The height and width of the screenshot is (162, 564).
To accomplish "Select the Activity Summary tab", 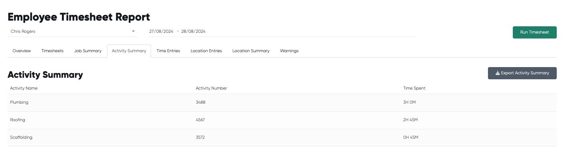I will (129, 51).
